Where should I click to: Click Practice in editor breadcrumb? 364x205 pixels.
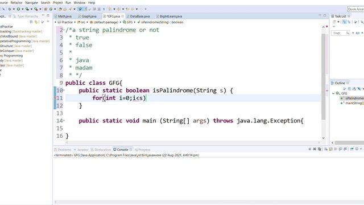[65, 22]
